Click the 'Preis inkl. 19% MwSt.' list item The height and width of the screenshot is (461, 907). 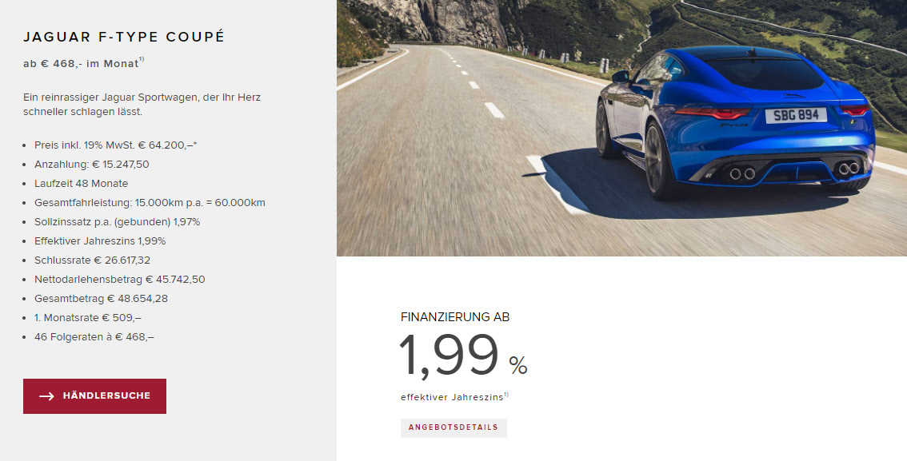tap(116, 145)
